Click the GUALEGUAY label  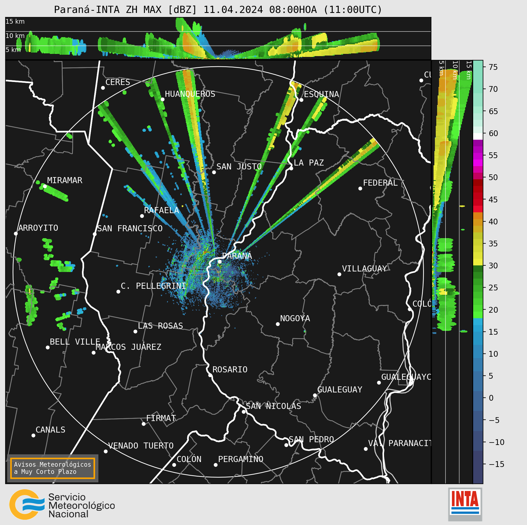(x=340, y=390)
